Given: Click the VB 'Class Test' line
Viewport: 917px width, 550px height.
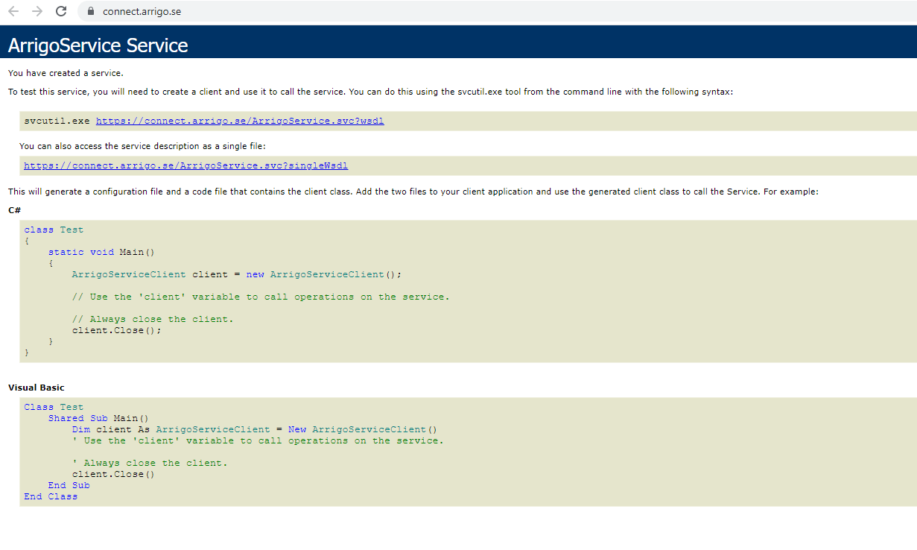Looking at the screenshot, I should click(54, 407).
